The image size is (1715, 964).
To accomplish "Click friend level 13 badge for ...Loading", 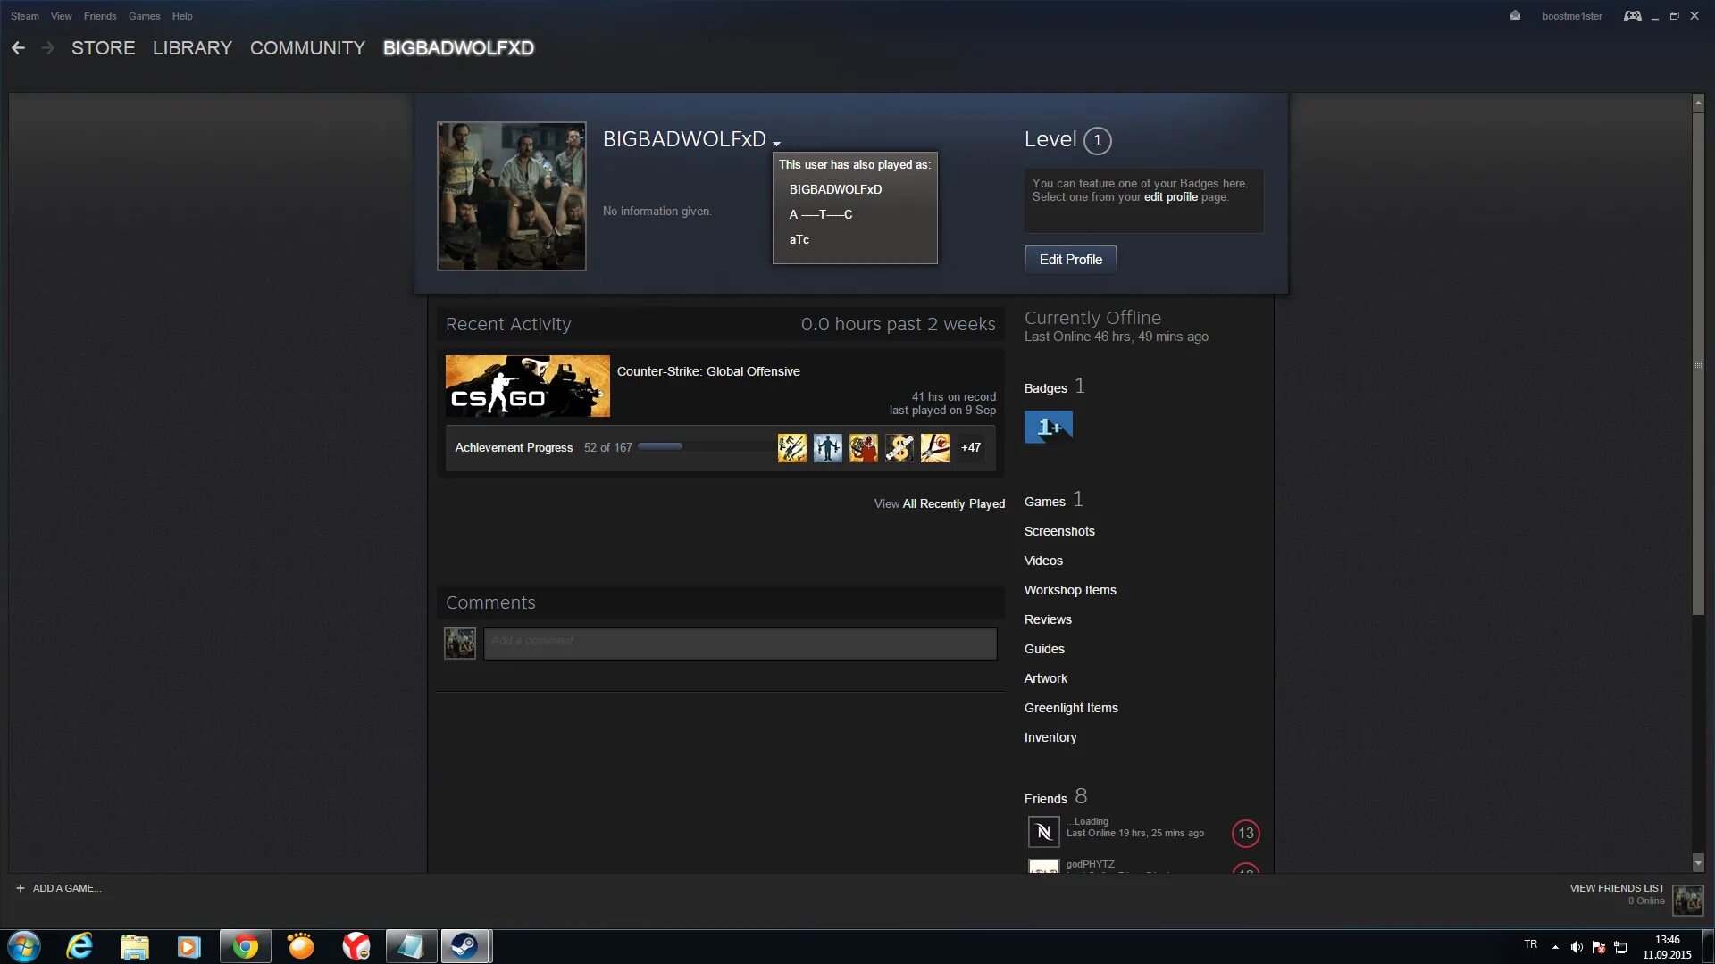I will [1245, 833].
